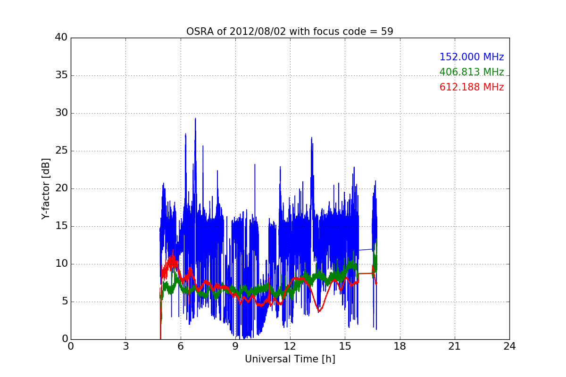This screenshot has width=566, height=377.
Task: Click the y-axis tick label 15
Action: click(61, 226)
